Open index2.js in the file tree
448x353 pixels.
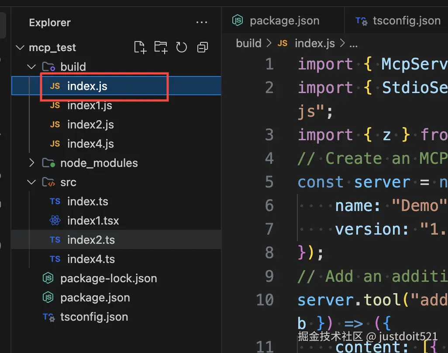pos(116,125)
